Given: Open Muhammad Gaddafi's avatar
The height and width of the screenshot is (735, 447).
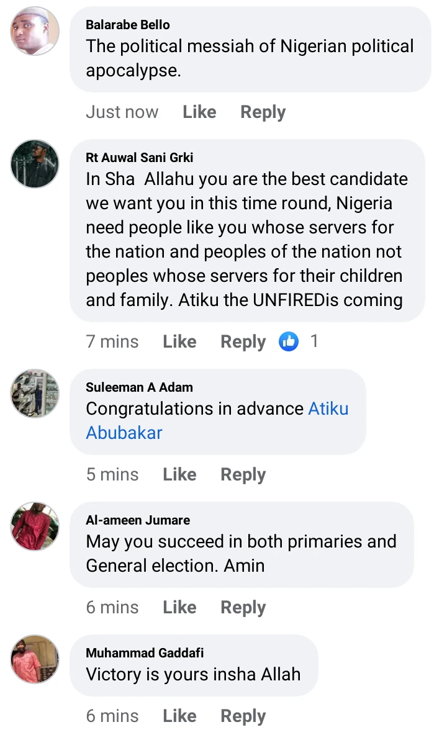Looking at the screenshot, I should (x=35, y=659).
